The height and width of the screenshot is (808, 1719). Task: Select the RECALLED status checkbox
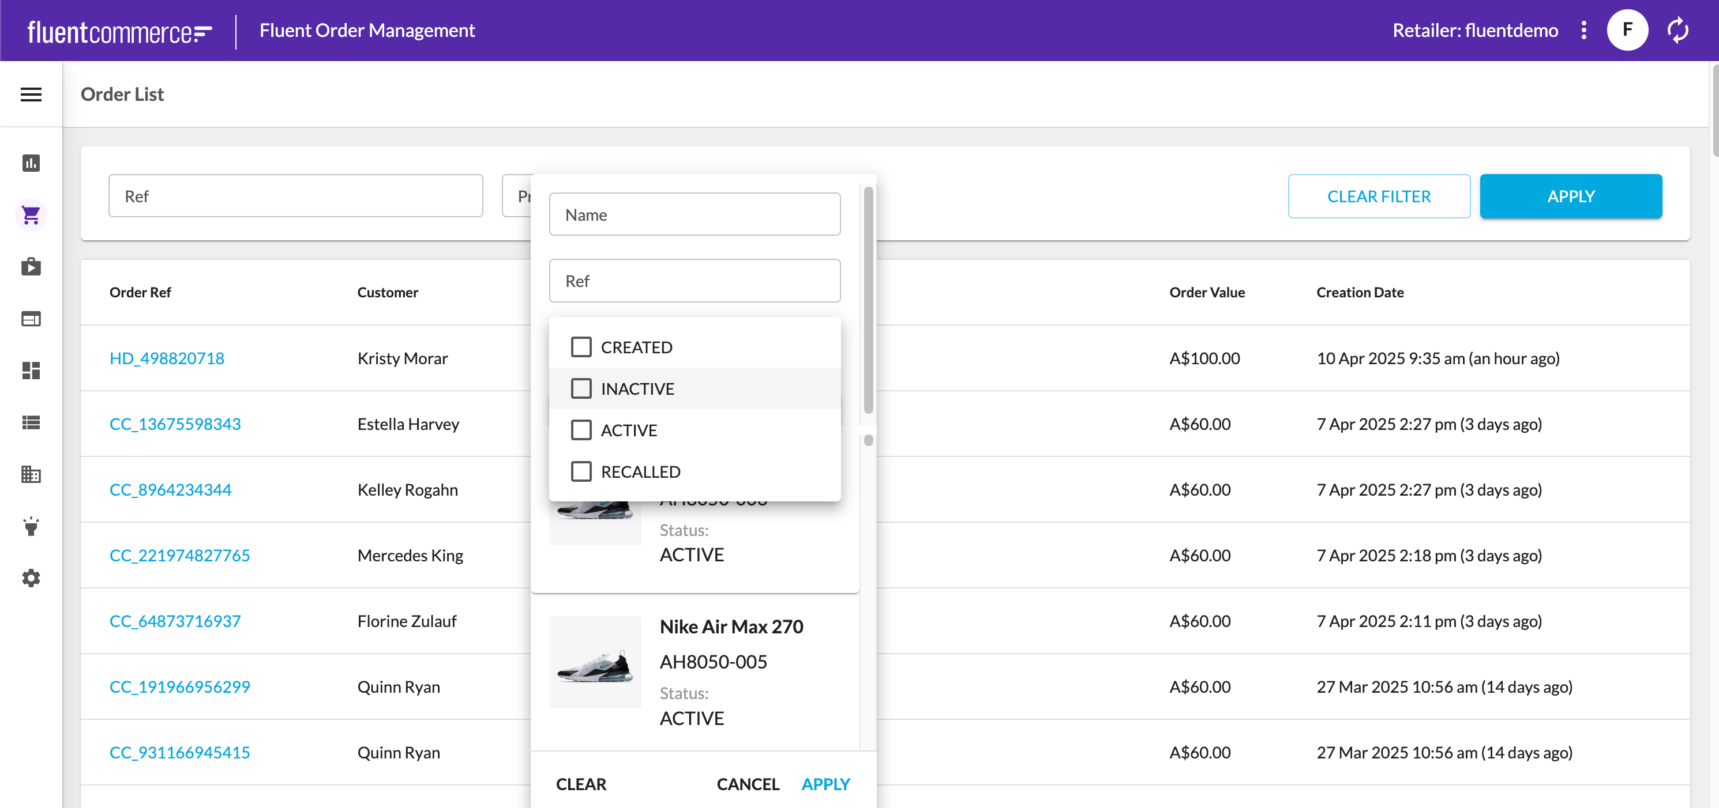coord(580,471)
